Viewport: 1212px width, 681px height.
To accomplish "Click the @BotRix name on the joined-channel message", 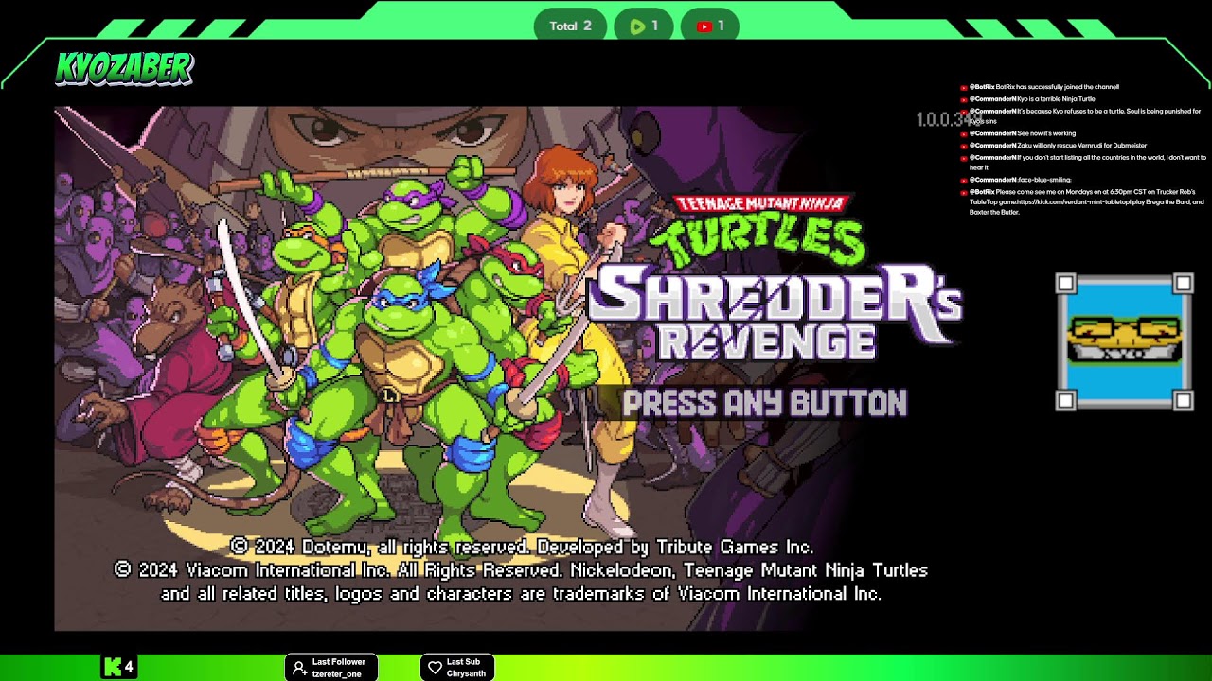I will (x=982, y=87).
